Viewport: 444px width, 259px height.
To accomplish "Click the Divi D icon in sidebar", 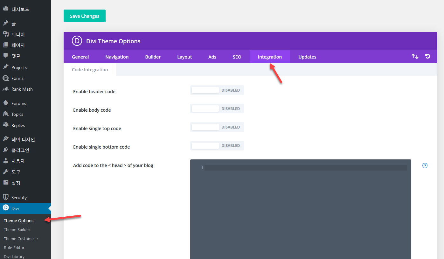I will 6,208.
